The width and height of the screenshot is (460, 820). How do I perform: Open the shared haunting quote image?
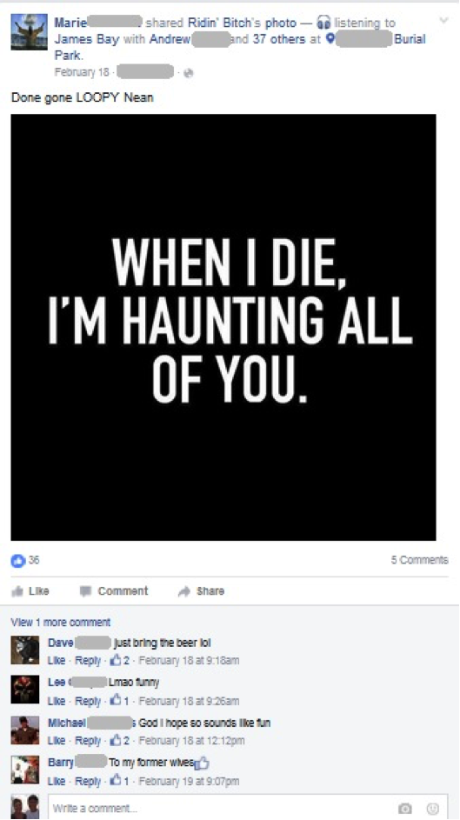[x=223, y=327]
